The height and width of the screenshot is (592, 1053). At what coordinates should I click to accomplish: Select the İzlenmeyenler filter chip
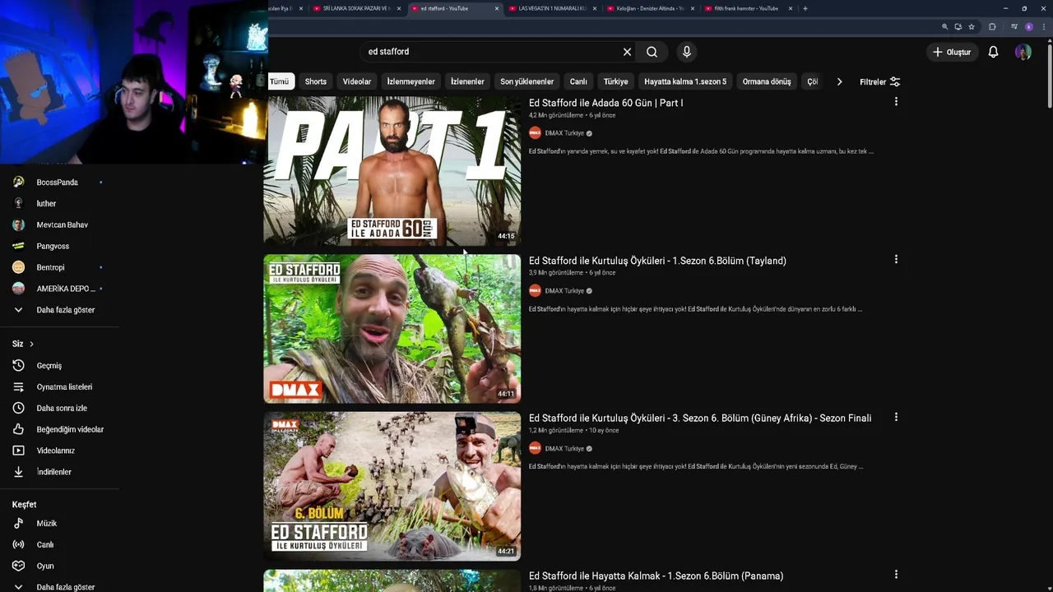click(x=411, y=81)
